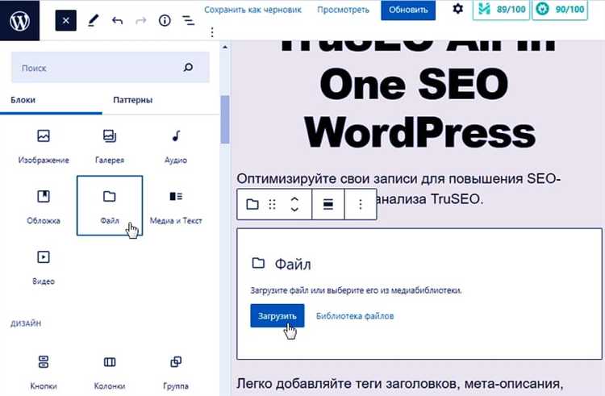605x396 pixels.
Task: Insert the Аудио block
Action: coord(176,147)
